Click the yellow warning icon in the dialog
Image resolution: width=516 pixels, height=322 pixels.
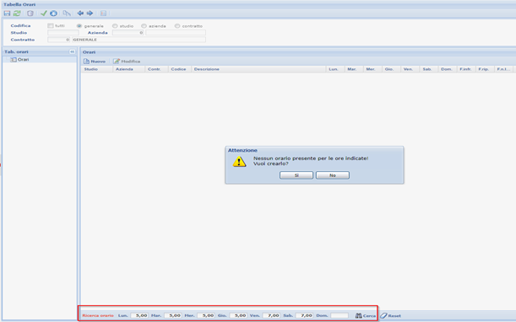pos(239,161)
